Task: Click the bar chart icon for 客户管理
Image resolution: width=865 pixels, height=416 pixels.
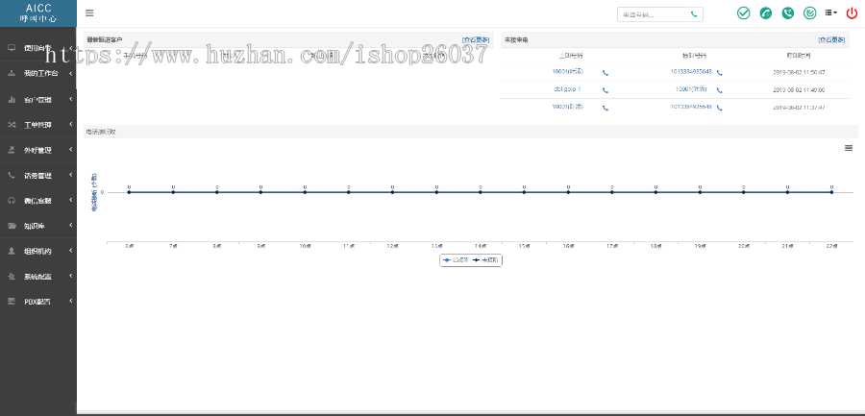Action: point(12,100)
